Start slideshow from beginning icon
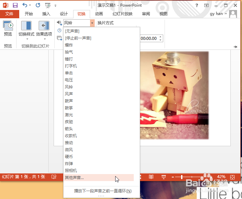 pyautogui.click(x=48, y=5)
